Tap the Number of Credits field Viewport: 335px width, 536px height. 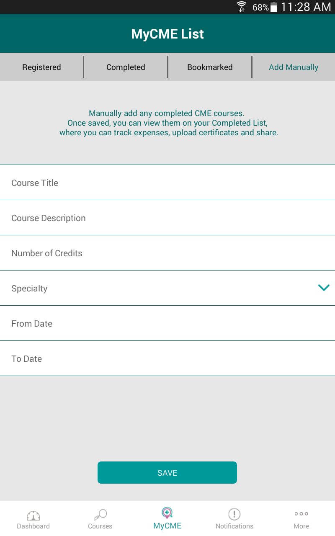point(167,253)
